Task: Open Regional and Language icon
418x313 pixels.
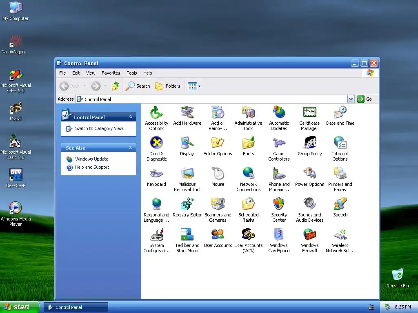Action: pos(156,204)
